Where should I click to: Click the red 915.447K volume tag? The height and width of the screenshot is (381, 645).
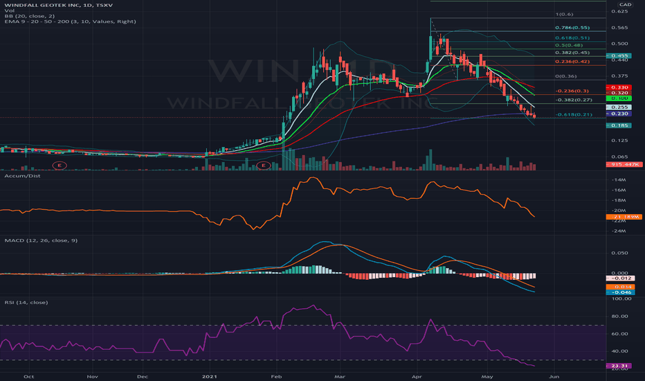[624, 164]
